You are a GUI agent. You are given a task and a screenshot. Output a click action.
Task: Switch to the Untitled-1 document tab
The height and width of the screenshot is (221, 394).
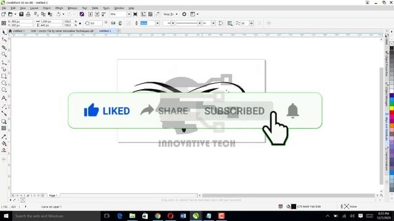(x=18, y=31)
